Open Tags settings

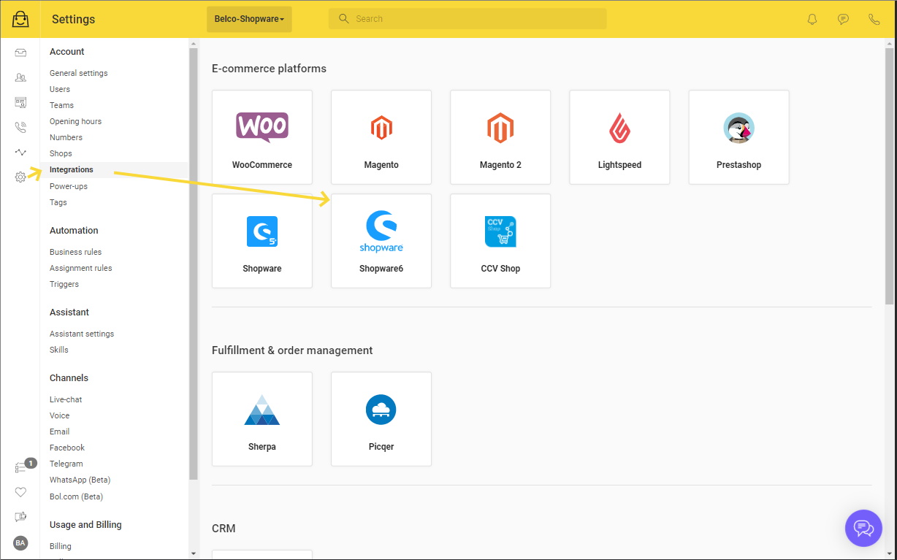point(58,202)
